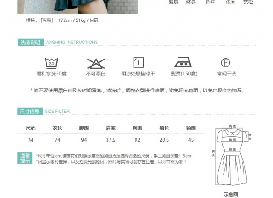Viewport: 273px width, 198px height.
Task: Click the hang-dry in shade square icon
Action: coord(138,63)
